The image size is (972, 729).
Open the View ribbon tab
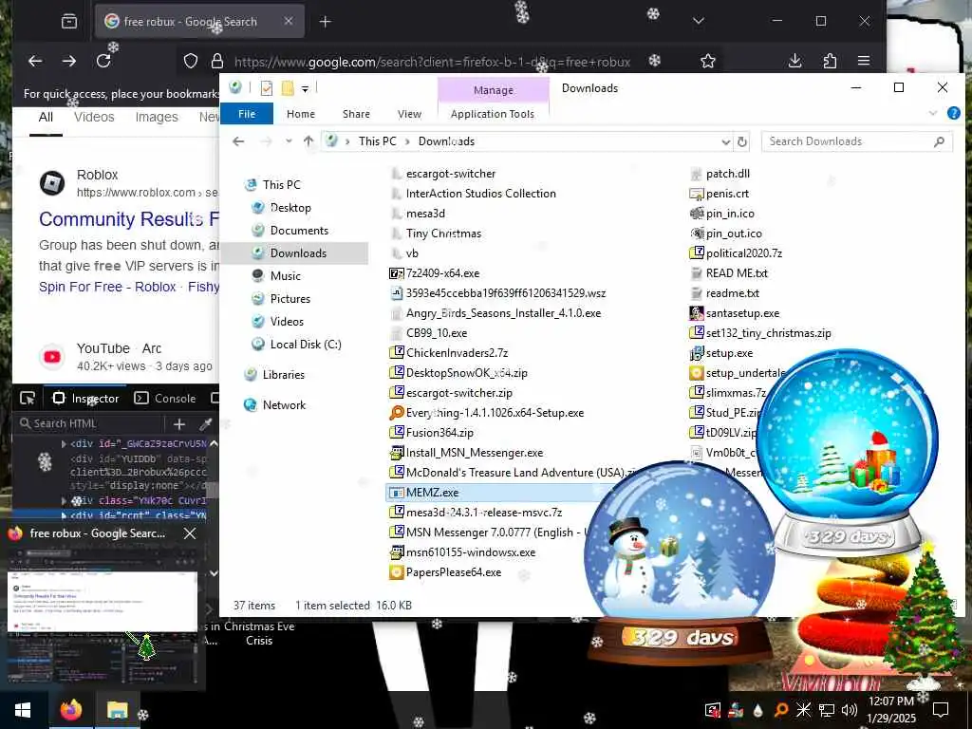tap(410, 114)
